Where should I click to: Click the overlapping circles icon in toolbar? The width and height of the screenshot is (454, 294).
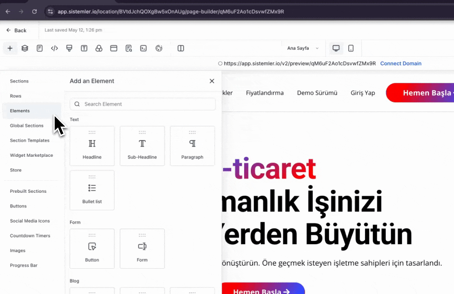99,48
